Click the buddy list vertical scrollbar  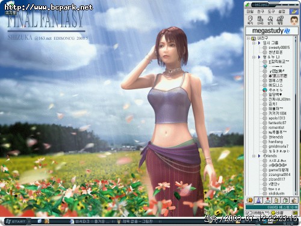[x=296, y=116]
